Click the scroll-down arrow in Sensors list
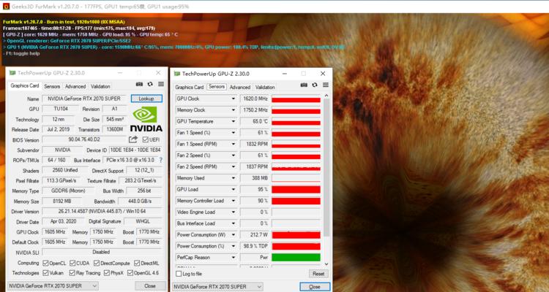Screen dimensions: 549x292 point(326,264)
